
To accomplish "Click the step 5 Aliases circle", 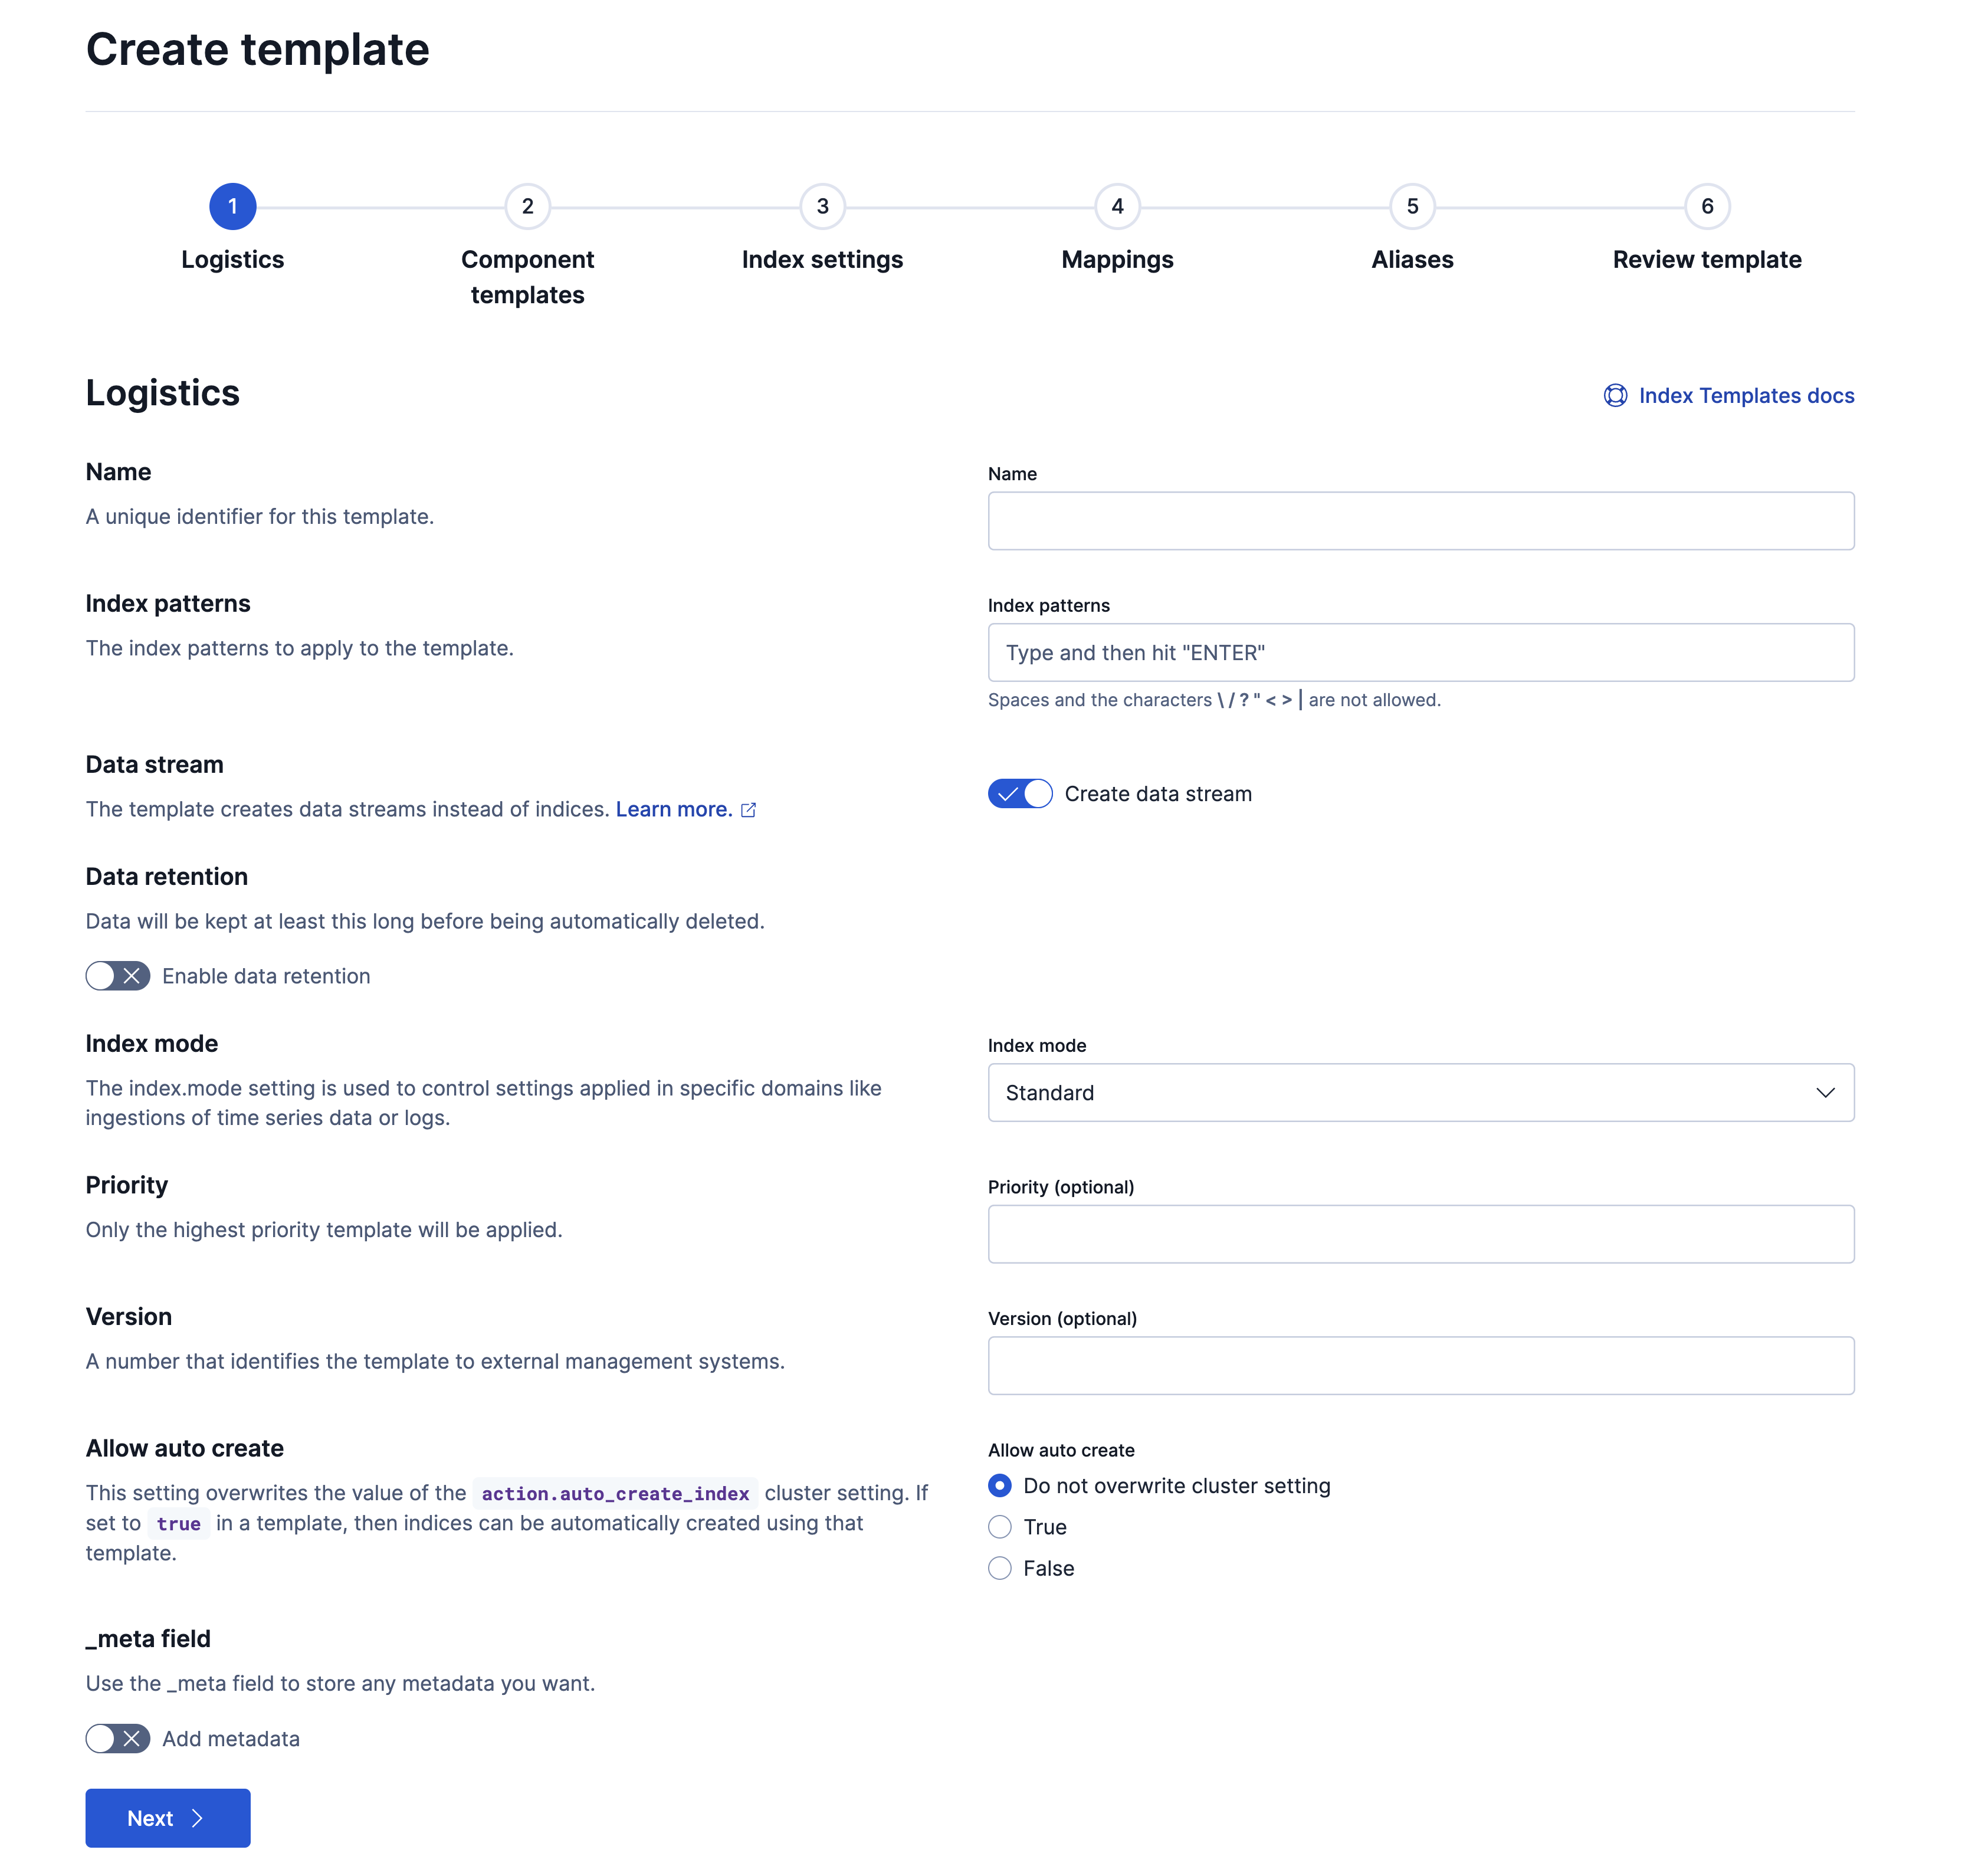I will coord(1411,207).
